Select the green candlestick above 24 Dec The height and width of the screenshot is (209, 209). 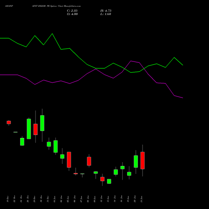[x=22, y=142]
